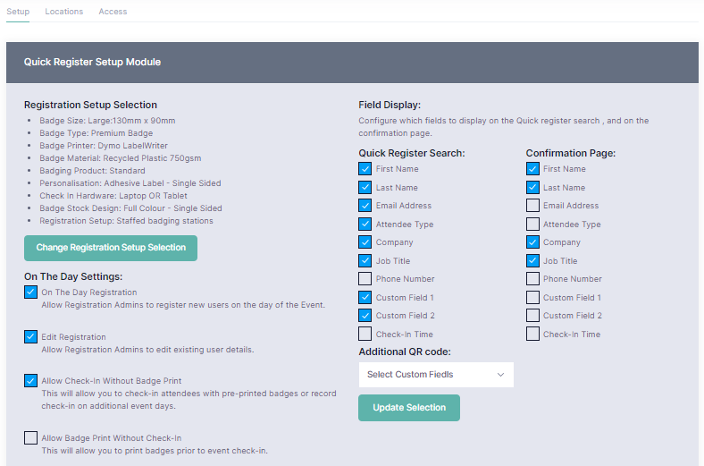This screenshot has width=704, height=466.
Task: Disable Custom Field 2 in Quick Register Search
Action: (365, 316)
